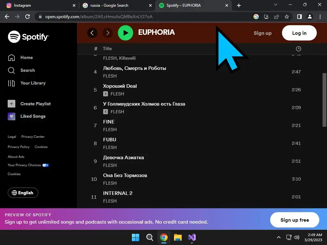Play the EUPHORIA album with green button
The height and width of the screenshot is (245, 327).
[125, 33]
